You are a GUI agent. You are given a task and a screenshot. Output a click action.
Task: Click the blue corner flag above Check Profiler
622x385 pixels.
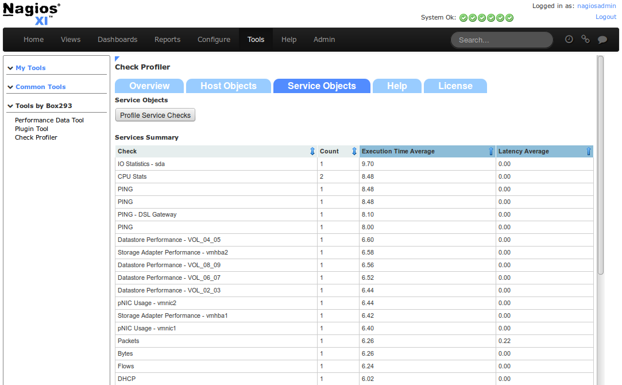click(x=117, y=59)
